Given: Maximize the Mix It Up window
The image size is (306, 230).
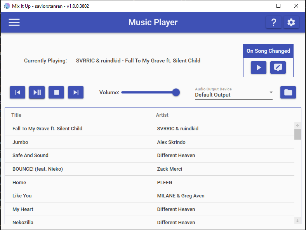Looking at the screenshot, I should pyautogui.click(x=278, y=6).
